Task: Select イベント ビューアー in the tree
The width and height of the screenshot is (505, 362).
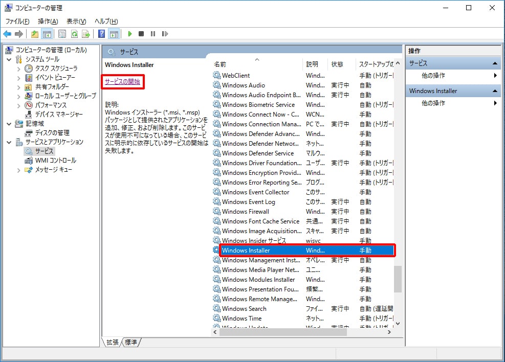Action: 55,78
